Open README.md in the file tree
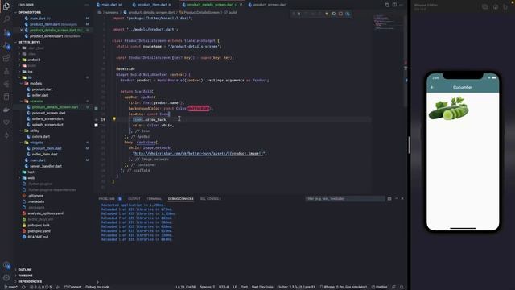This screenshot has height=290, width=515. point(38,237)
